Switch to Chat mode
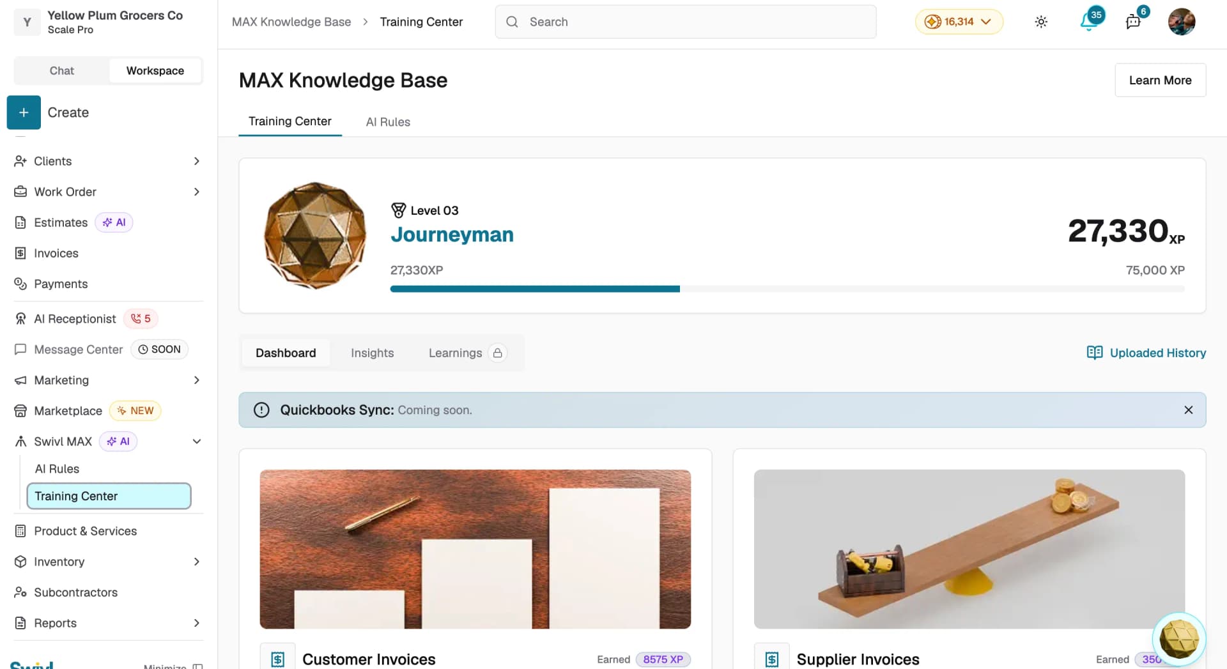Screen dimensions: 1227x669 pos(62,71)
